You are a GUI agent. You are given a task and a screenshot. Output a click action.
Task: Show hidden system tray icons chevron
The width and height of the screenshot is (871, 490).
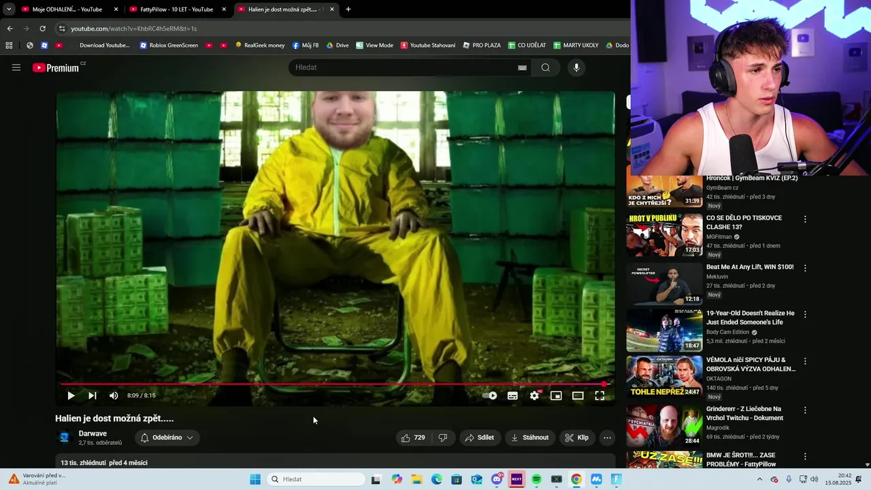coord(759,479)
